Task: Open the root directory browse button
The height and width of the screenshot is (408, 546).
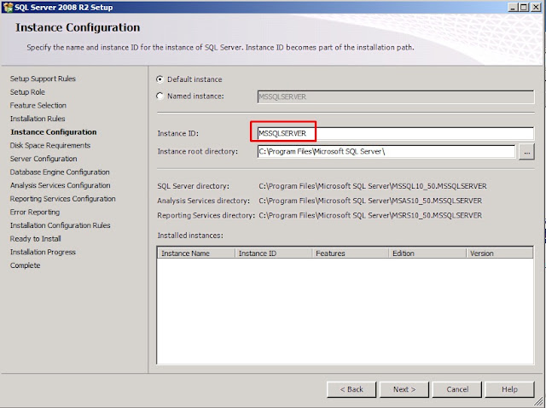Action: click(x=526, y=152)
